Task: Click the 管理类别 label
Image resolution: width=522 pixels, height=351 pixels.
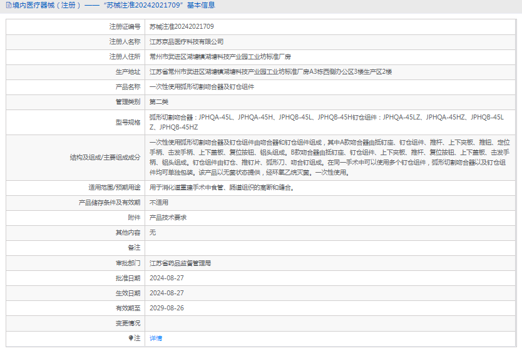Action: click(128, 102)
